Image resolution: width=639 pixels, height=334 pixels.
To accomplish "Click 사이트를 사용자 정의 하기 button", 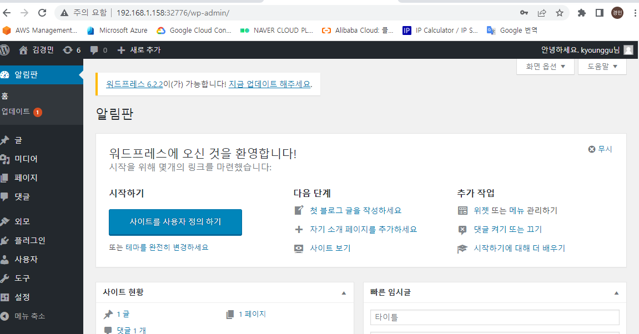I will [x=175, y=222].
